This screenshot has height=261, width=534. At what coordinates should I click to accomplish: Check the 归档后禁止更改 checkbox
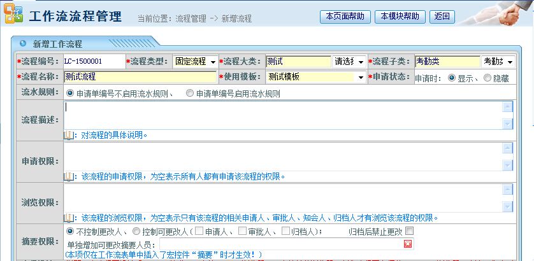(409, 230)
